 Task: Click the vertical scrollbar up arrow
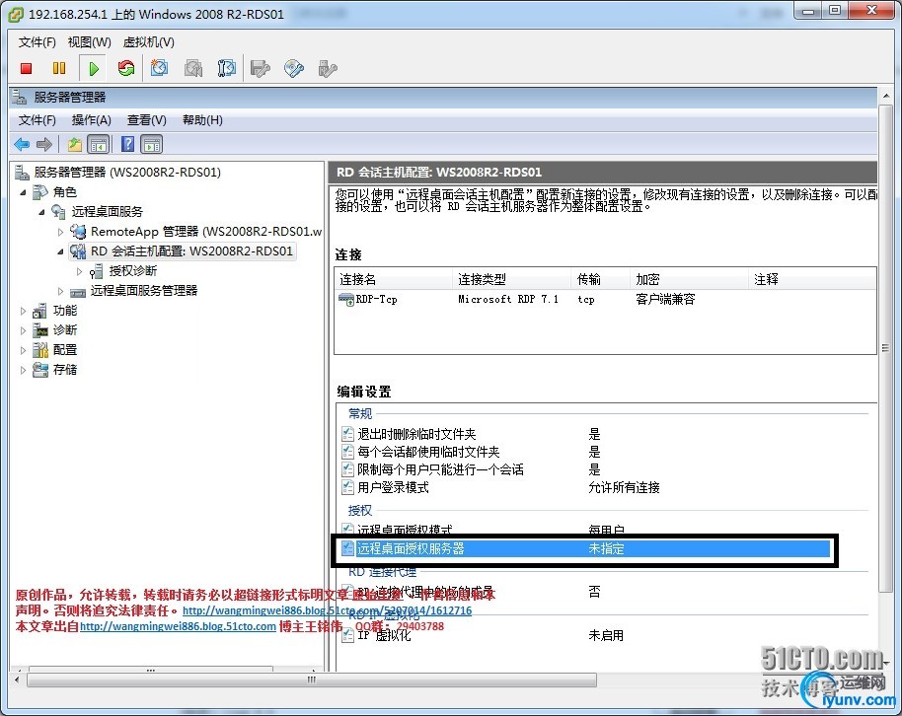[x=886, y=96]
